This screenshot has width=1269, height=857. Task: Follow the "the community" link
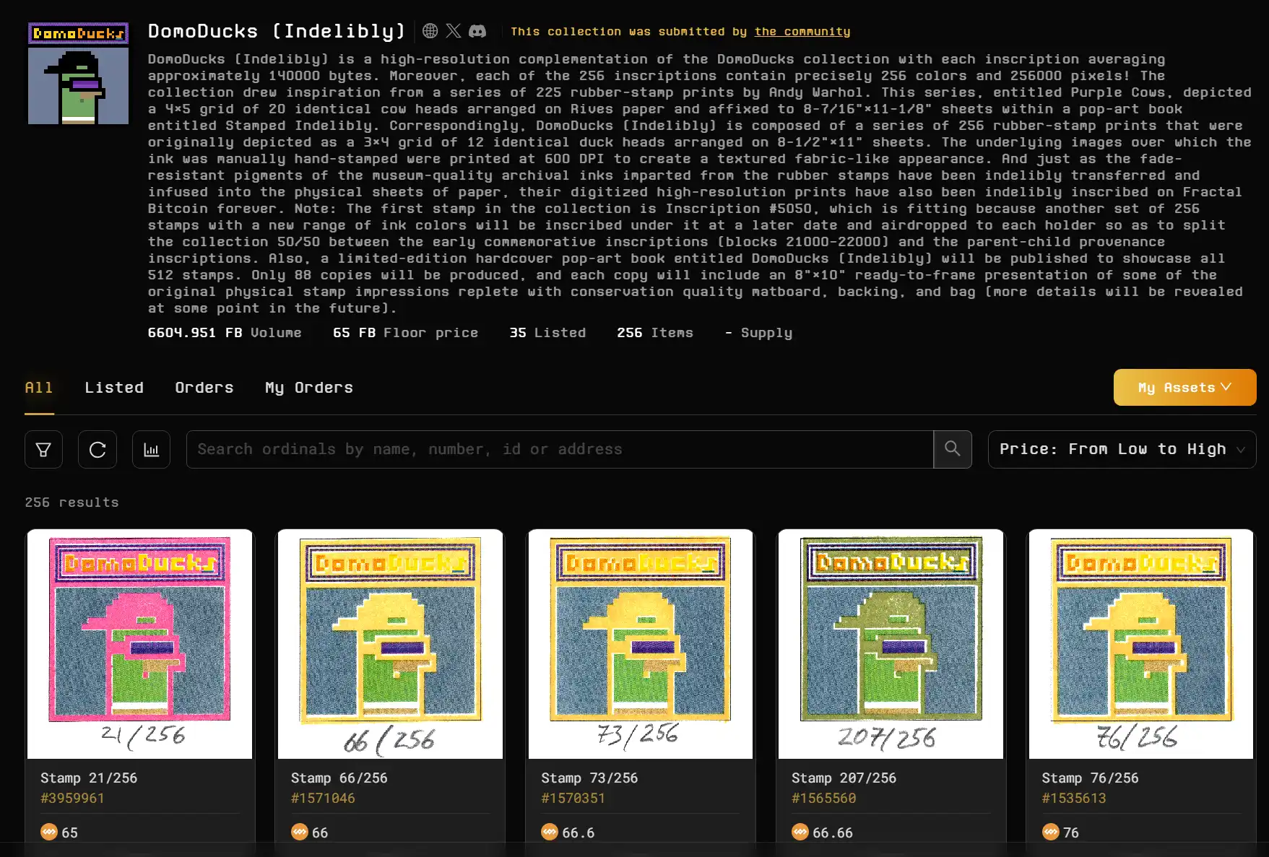point(802,32)
